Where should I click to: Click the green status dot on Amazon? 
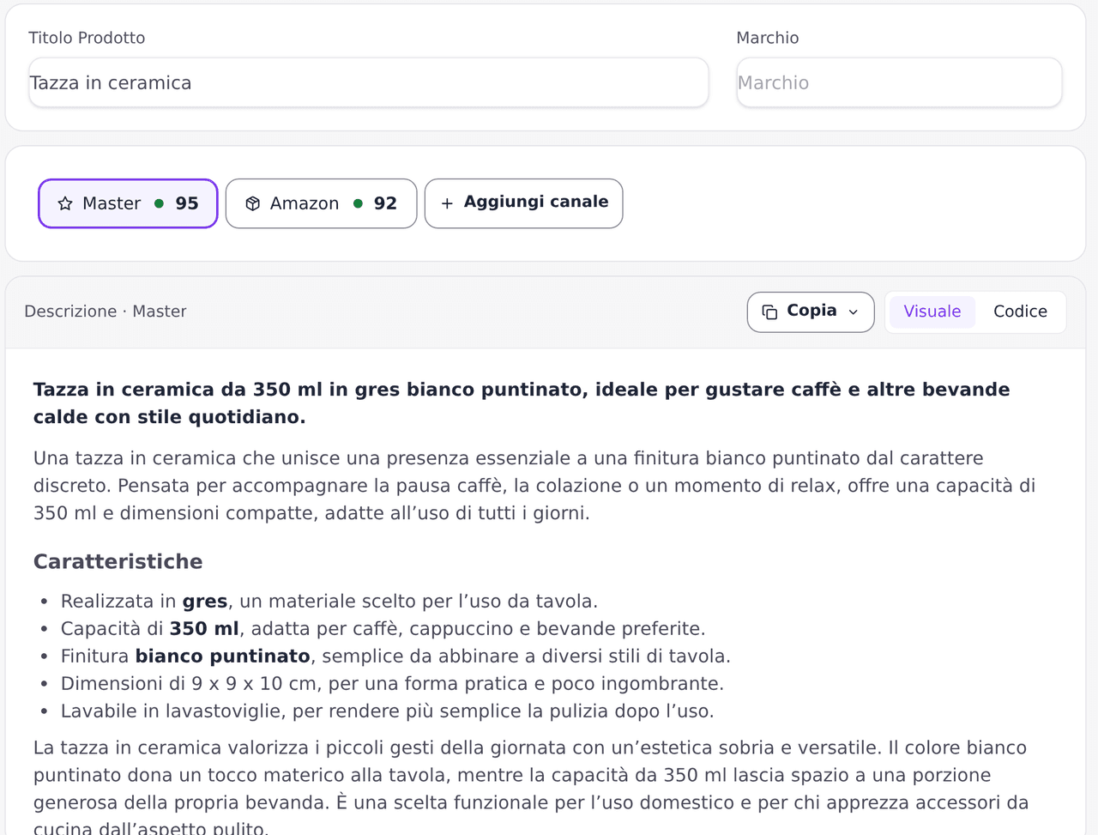[x=358, y=203]
